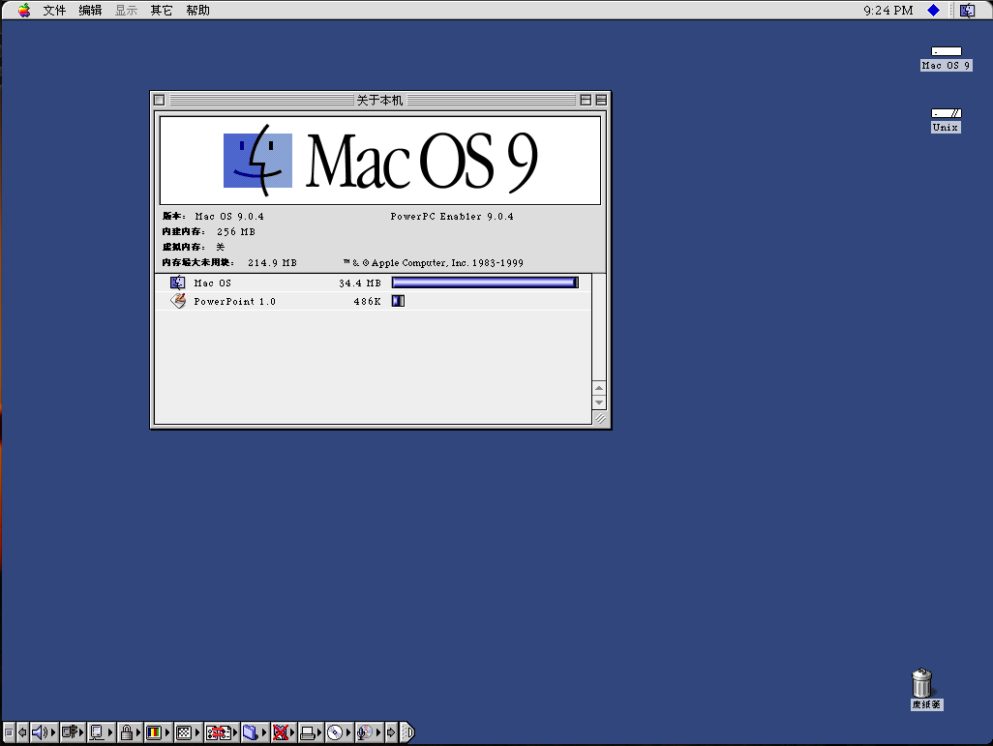
Task: Click the Mac OS row icon
Action: pos(178,283)
